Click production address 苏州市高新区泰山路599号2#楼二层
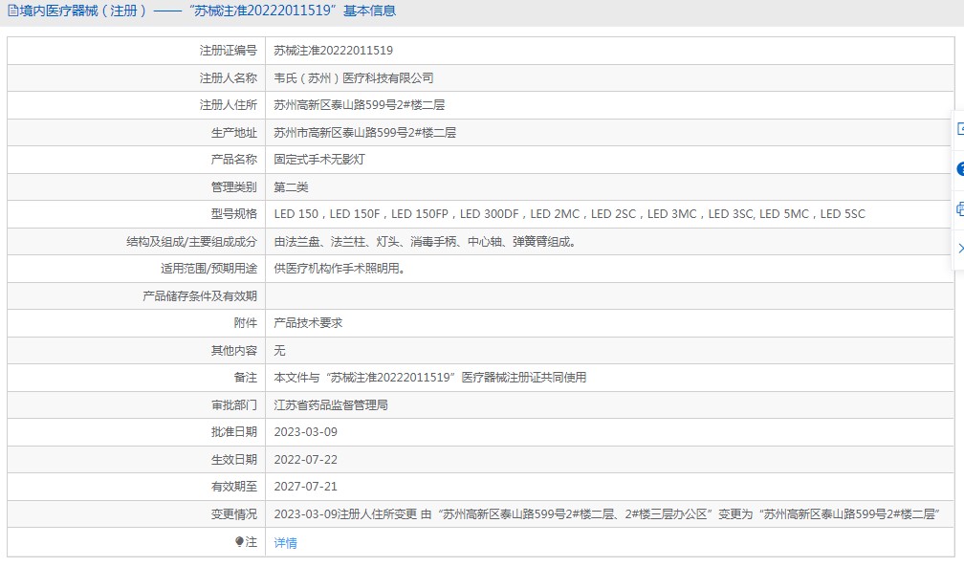The height and width of the screenshot is (567, 964). tap(364, 132)
